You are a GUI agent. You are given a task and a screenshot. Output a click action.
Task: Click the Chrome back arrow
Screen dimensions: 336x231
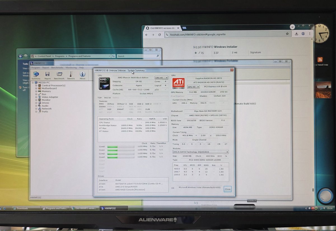146,34
